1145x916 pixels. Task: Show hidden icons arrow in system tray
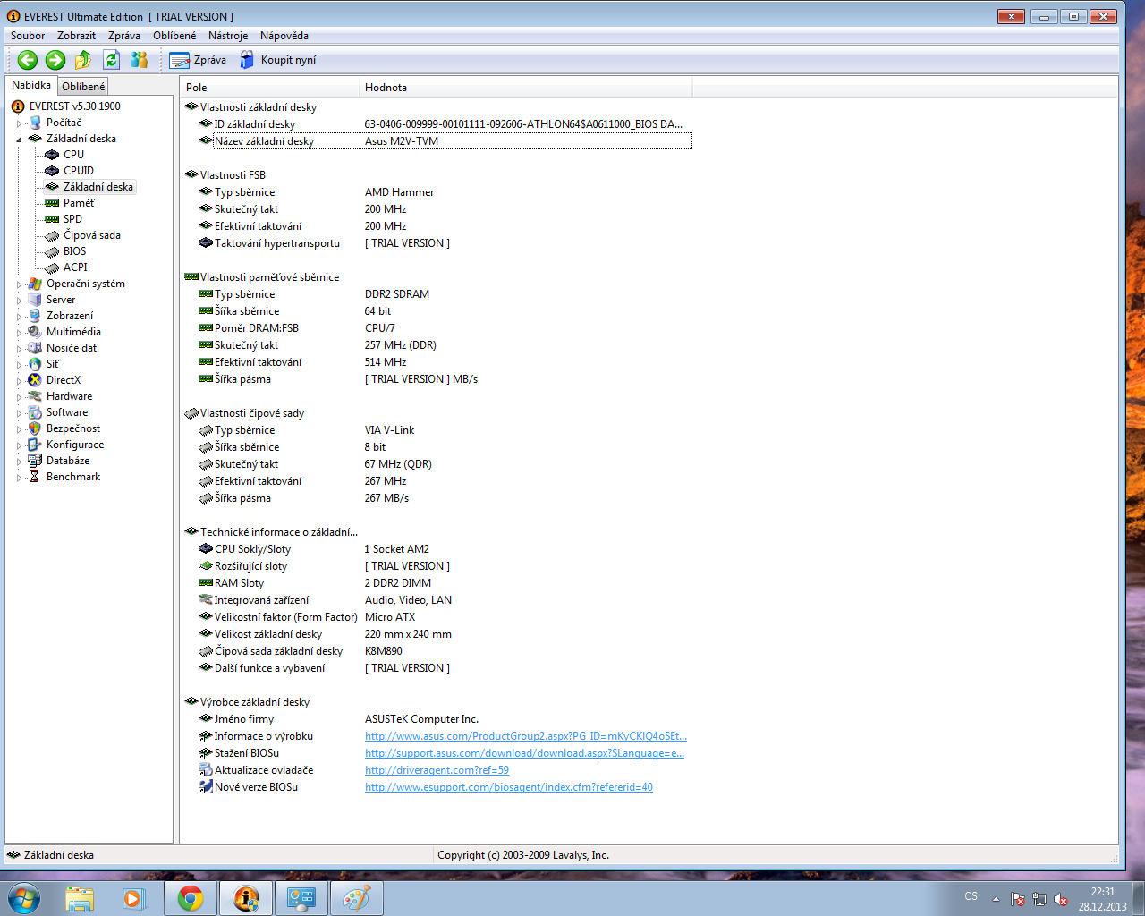pos(996,899)
